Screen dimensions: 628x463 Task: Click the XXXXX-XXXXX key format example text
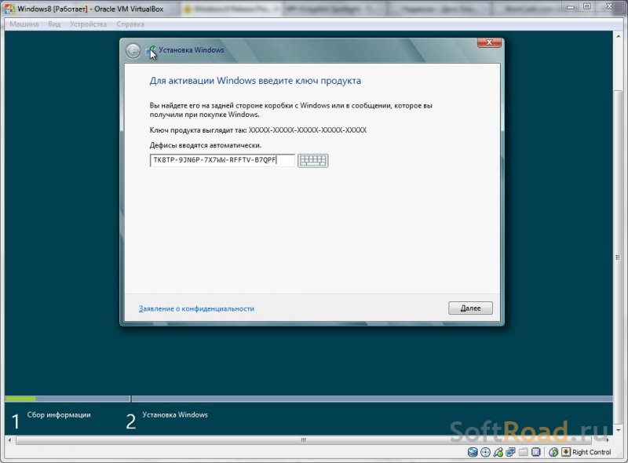308,130
